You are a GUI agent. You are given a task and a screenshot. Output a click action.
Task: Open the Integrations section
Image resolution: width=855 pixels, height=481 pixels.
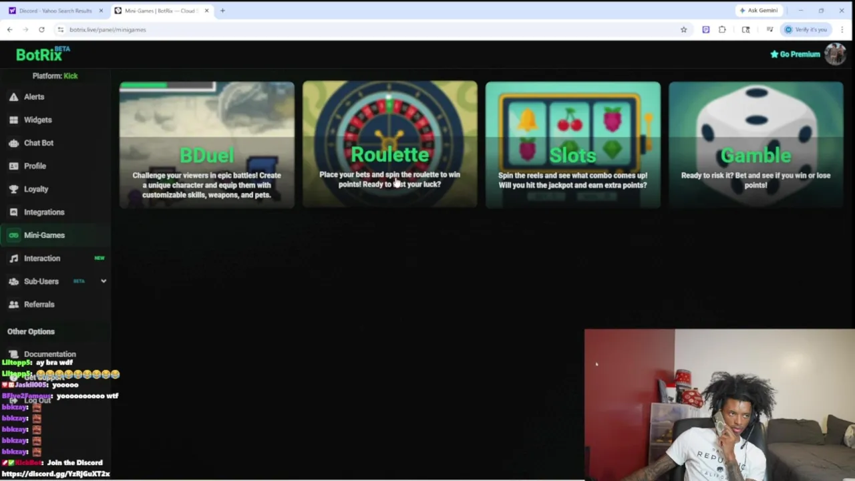pyautogui.click(x=44, y=212)
